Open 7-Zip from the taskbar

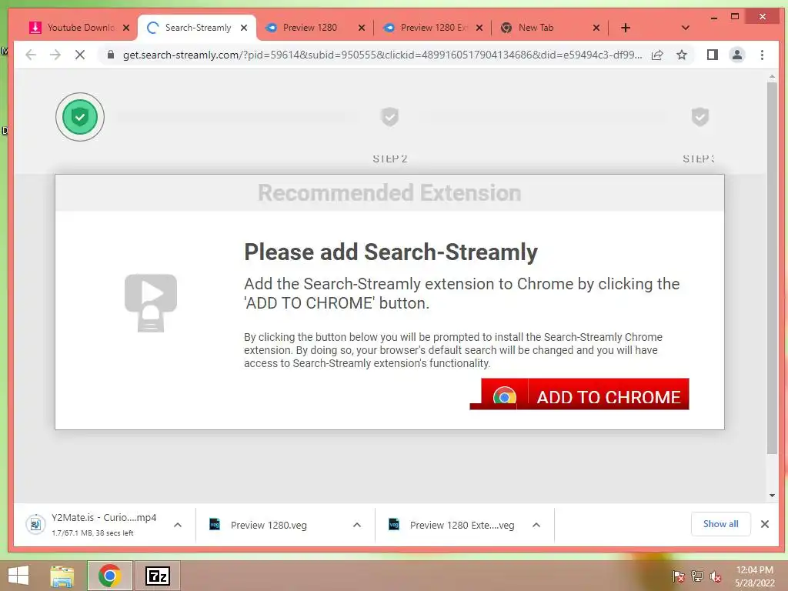point(157,576)
